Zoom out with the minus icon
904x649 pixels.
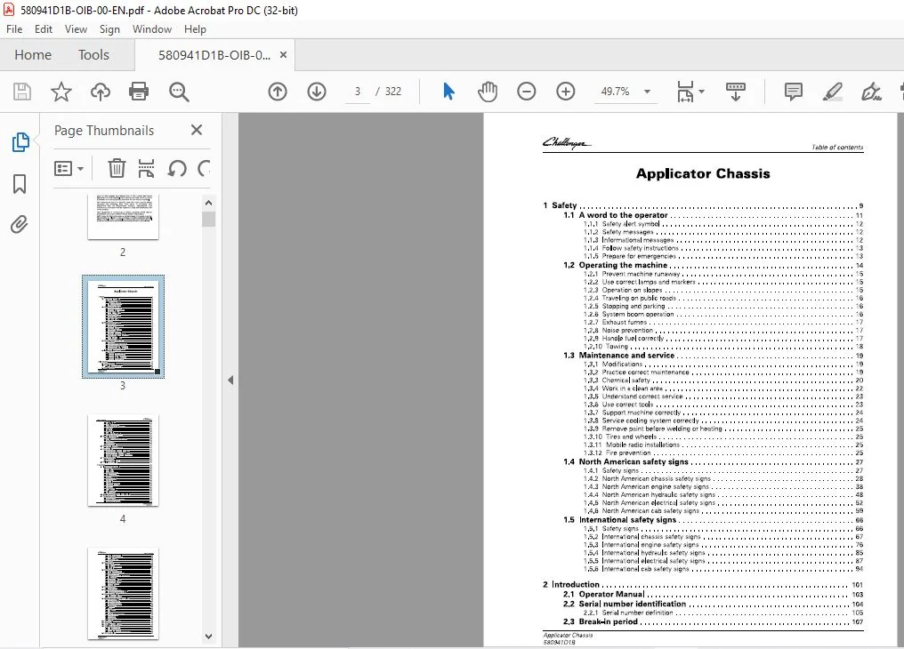tap(527, 92)
